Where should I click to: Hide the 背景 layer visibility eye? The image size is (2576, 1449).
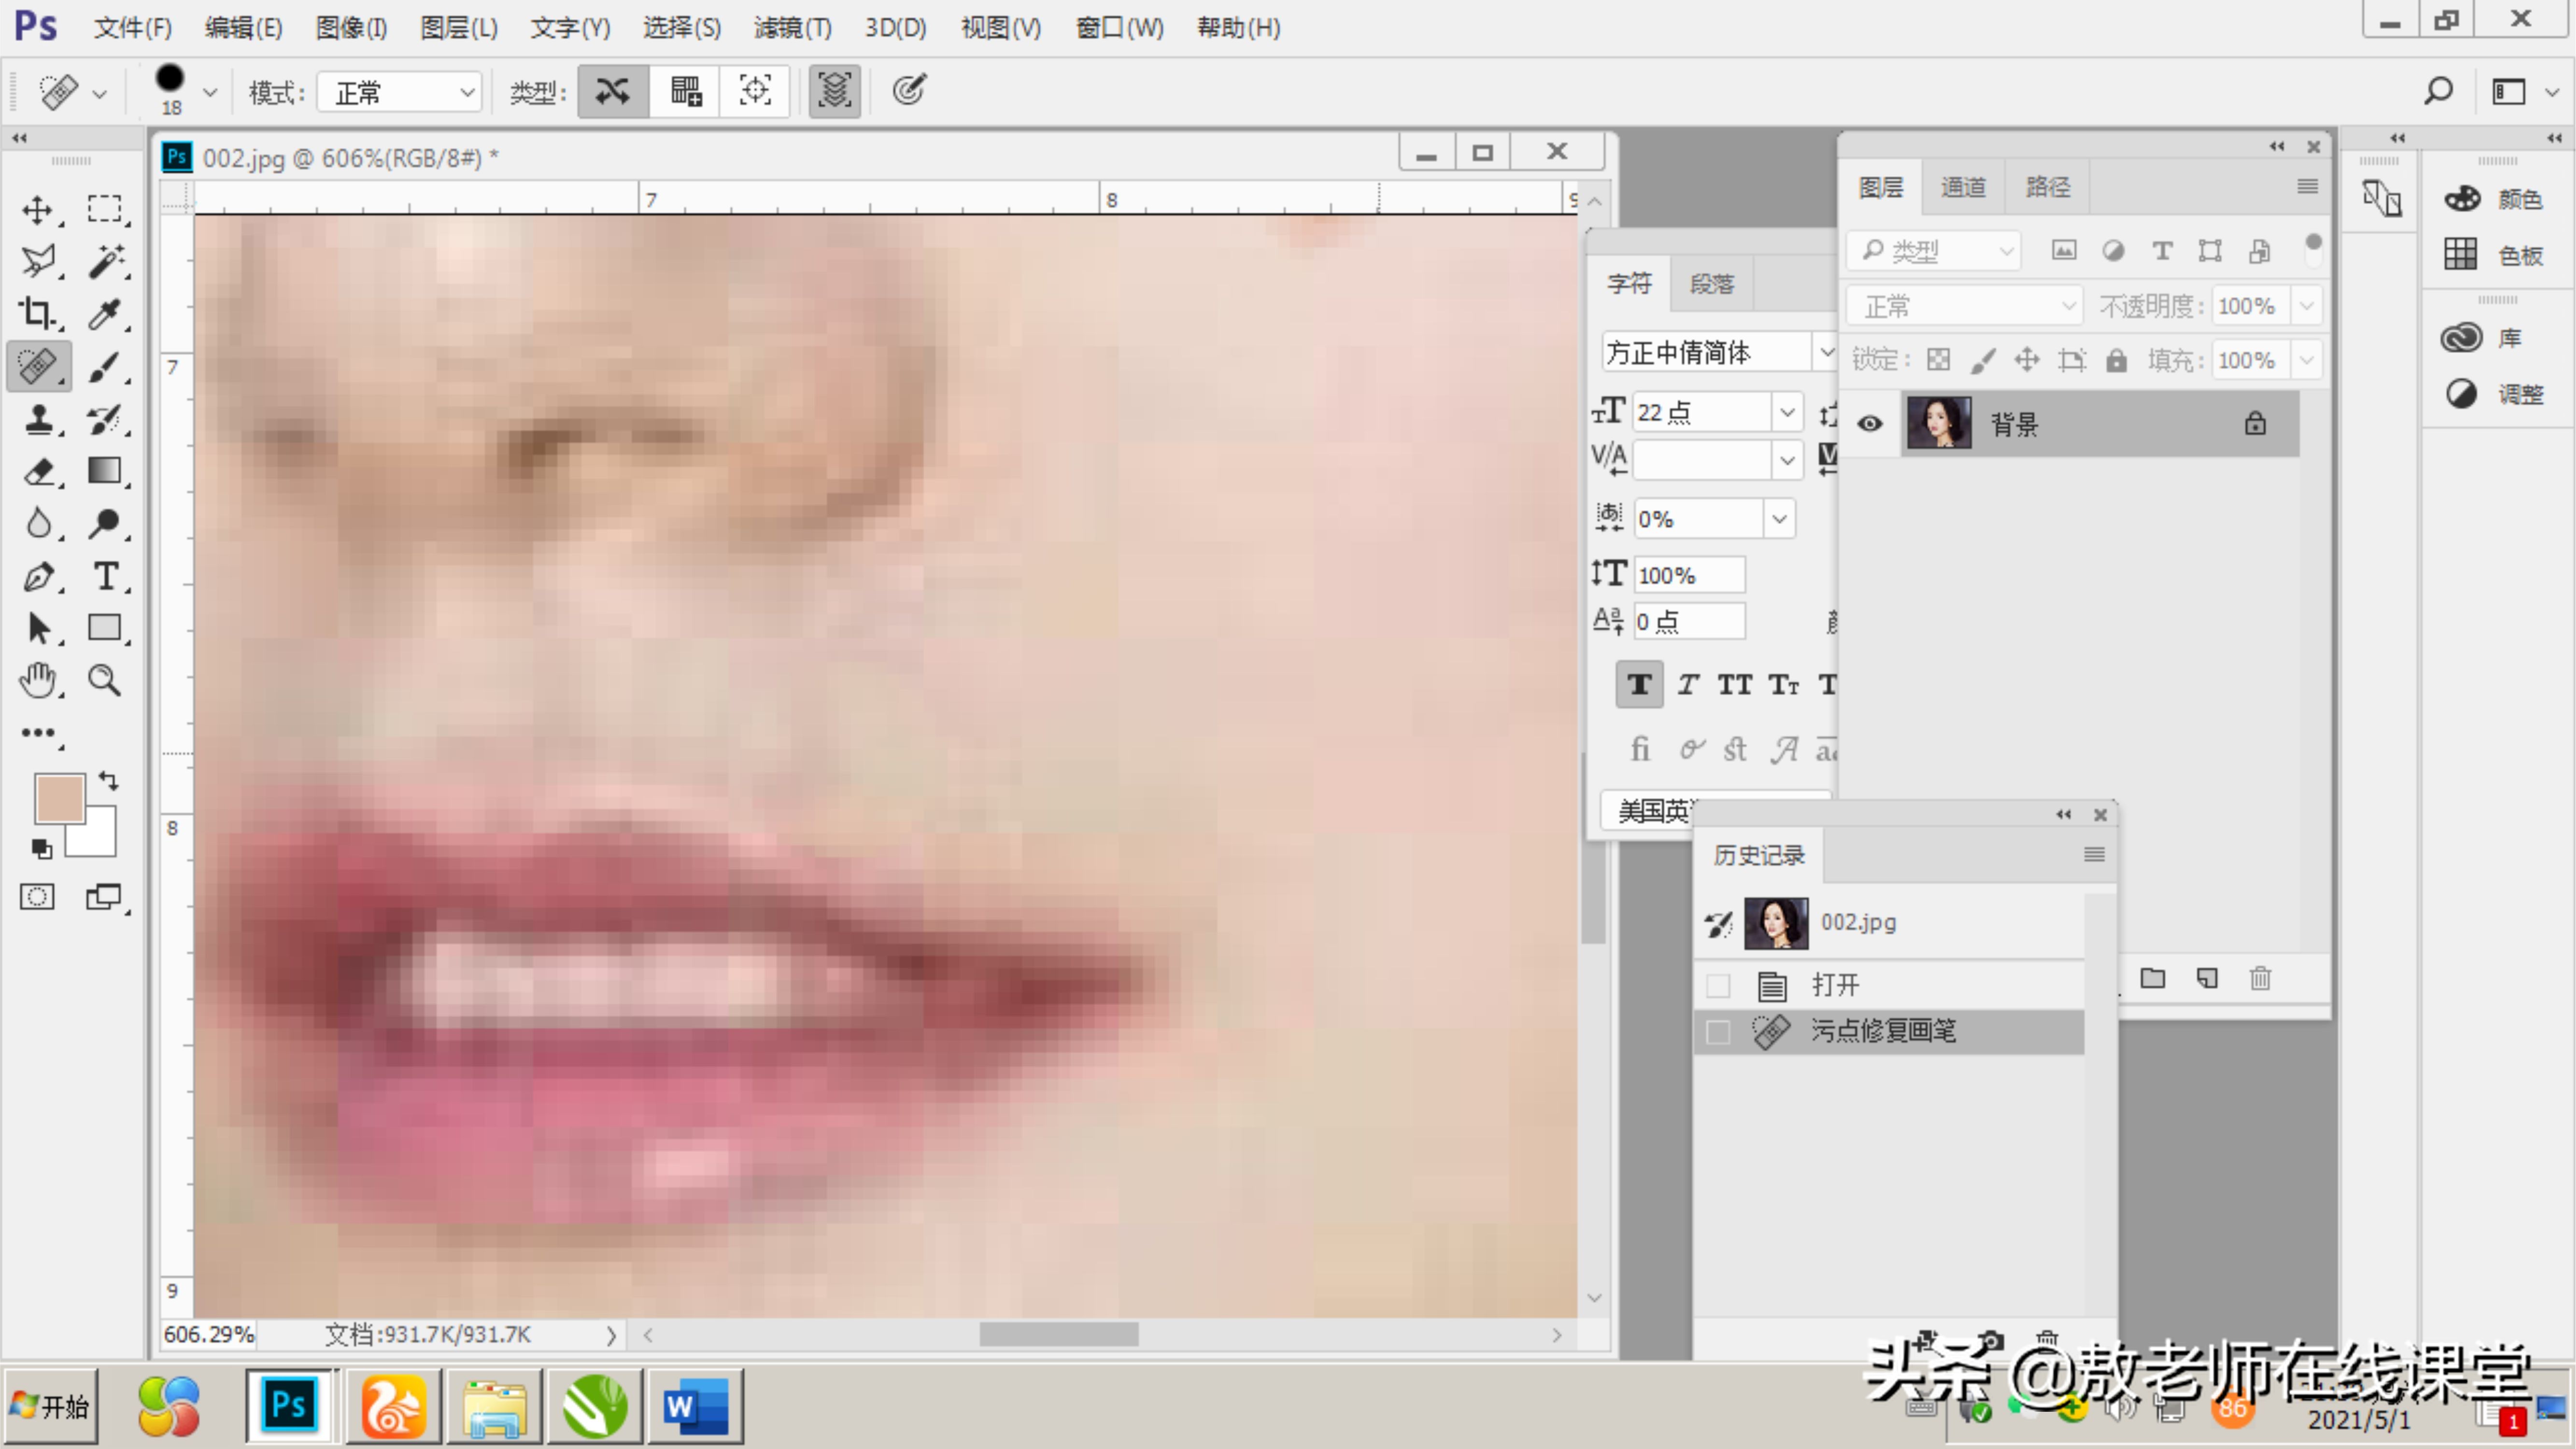(x=1869, y=424)
